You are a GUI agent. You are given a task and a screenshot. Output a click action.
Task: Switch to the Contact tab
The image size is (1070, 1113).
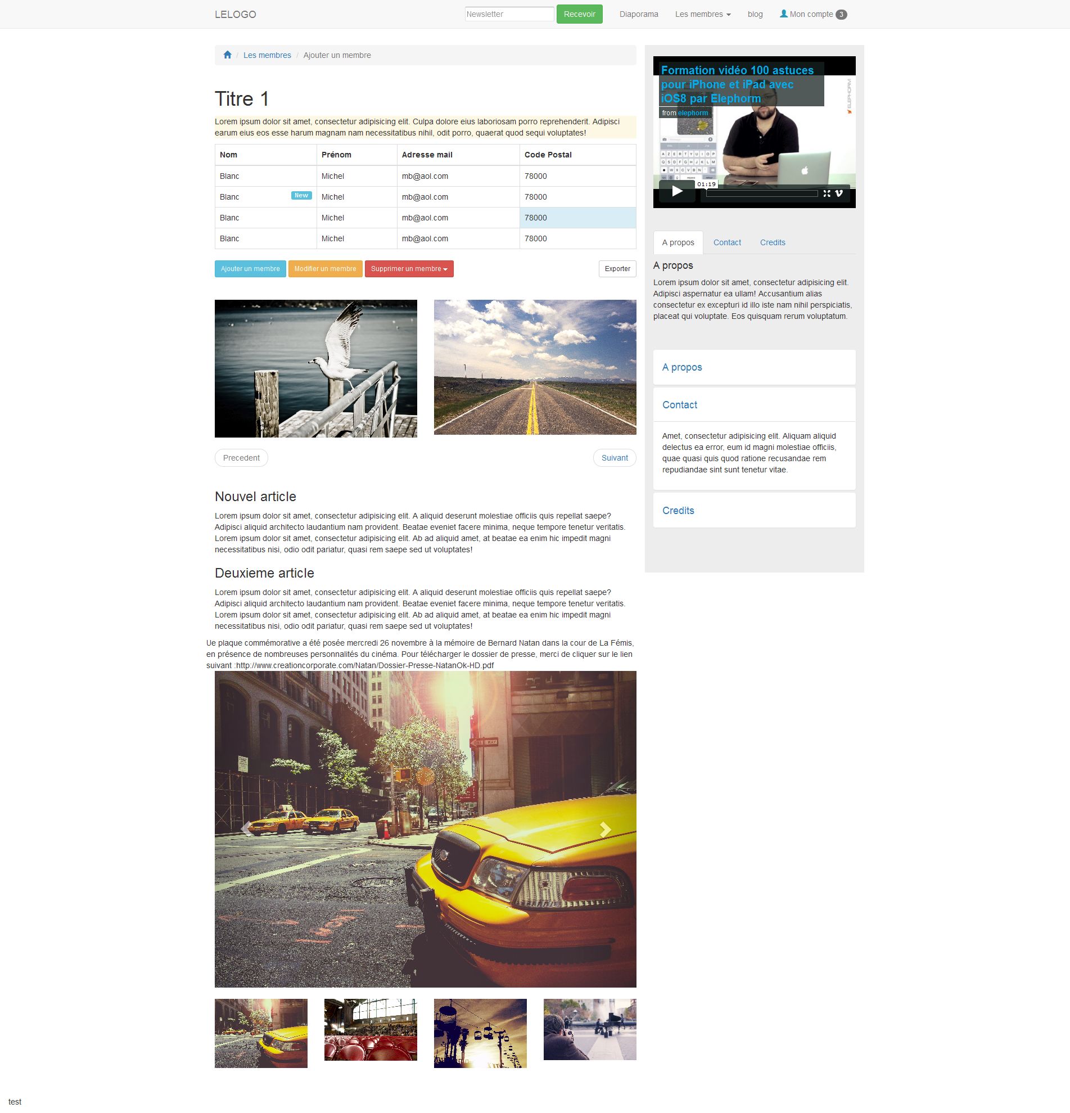click(x=726, y=242)
